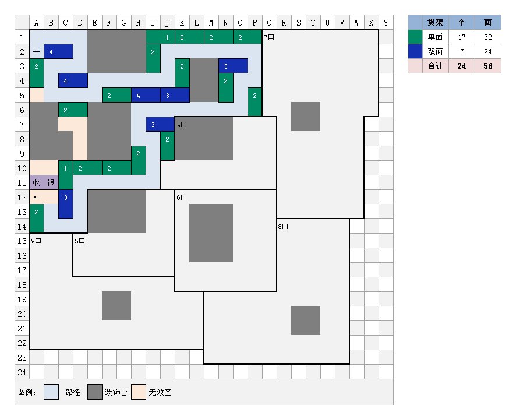
Task: Click the 7口 zone label
Action: 269,37
